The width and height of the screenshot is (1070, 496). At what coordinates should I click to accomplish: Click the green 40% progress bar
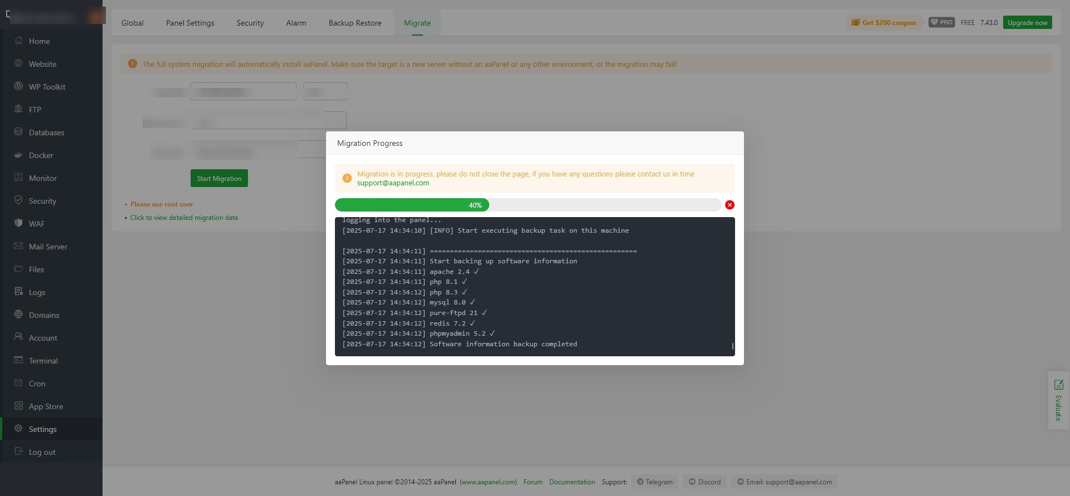(x=412, y=205)
